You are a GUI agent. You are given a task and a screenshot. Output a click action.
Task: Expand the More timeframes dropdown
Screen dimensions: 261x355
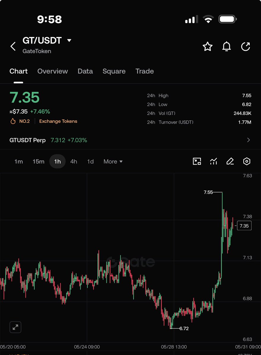click(113, 162)
